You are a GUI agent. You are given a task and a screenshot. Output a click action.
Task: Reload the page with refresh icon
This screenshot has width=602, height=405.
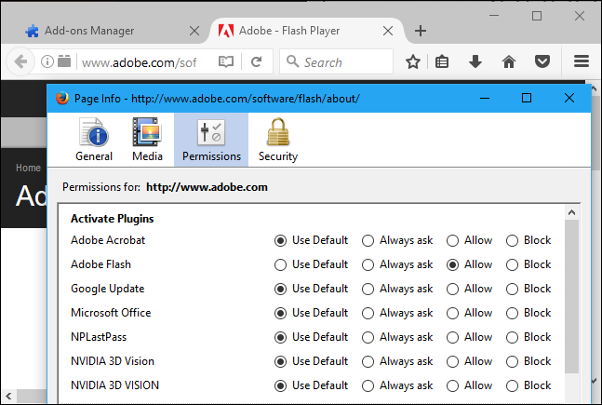coord(256,62)
